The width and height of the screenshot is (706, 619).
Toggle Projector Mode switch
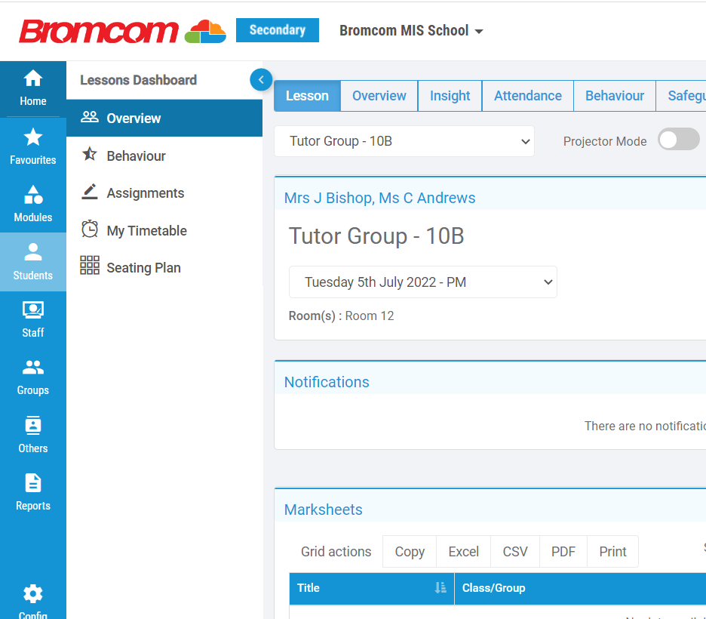coord(679,140)
